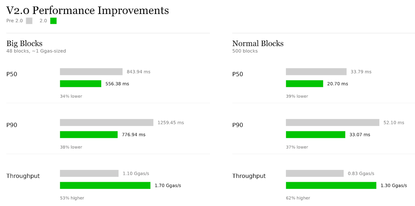Click the 1259.45 ms value label
The height and width of the screenshot is (206, 415).
(171, 123)
